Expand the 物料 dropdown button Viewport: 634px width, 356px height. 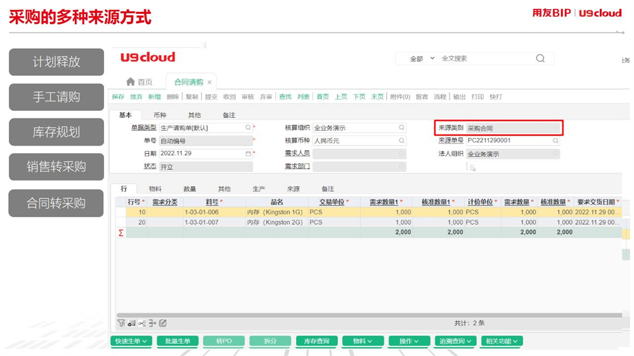tap(363, 341)
